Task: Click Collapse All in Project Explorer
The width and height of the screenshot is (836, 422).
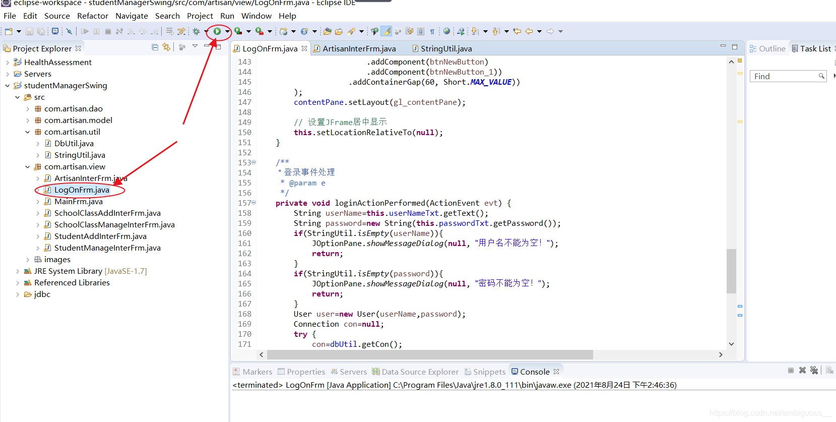Action: pyautogui.click(x=155, y=47)
